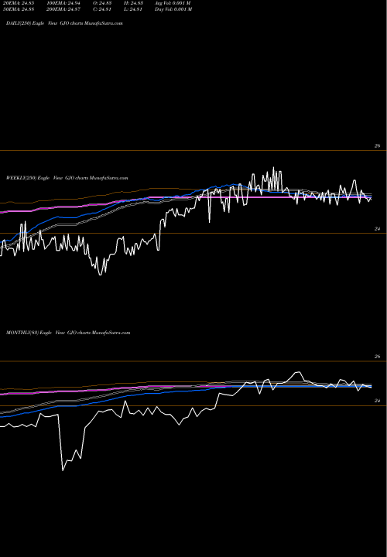This screenshot has height=557, width=387.
Task: Select the 200EMA: 24.87 readout
Action: (63, 9)
